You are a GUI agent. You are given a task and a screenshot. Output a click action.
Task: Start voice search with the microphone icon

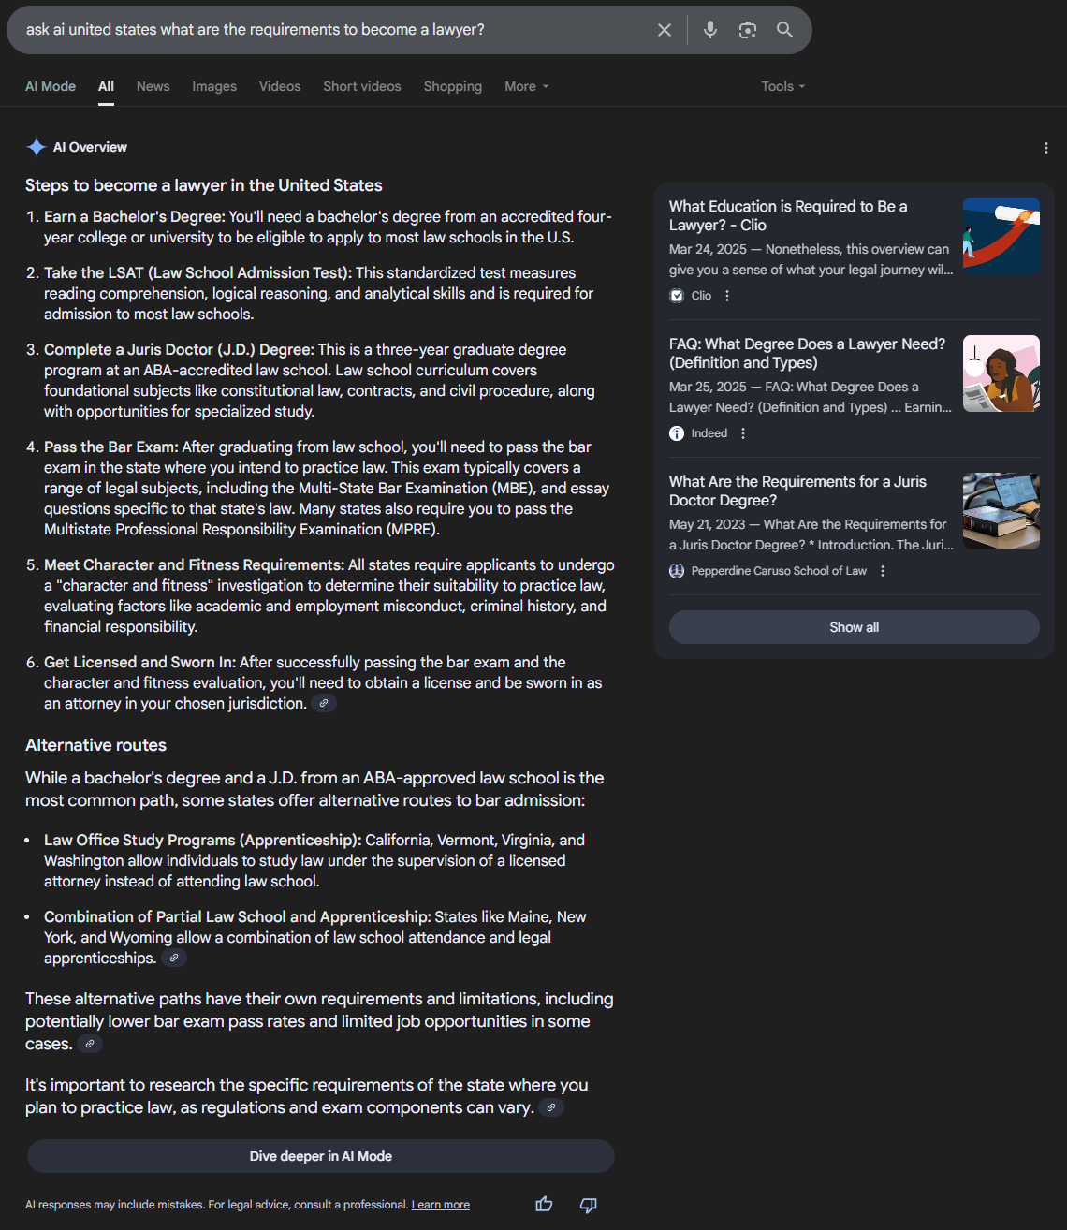coord(710,30)
